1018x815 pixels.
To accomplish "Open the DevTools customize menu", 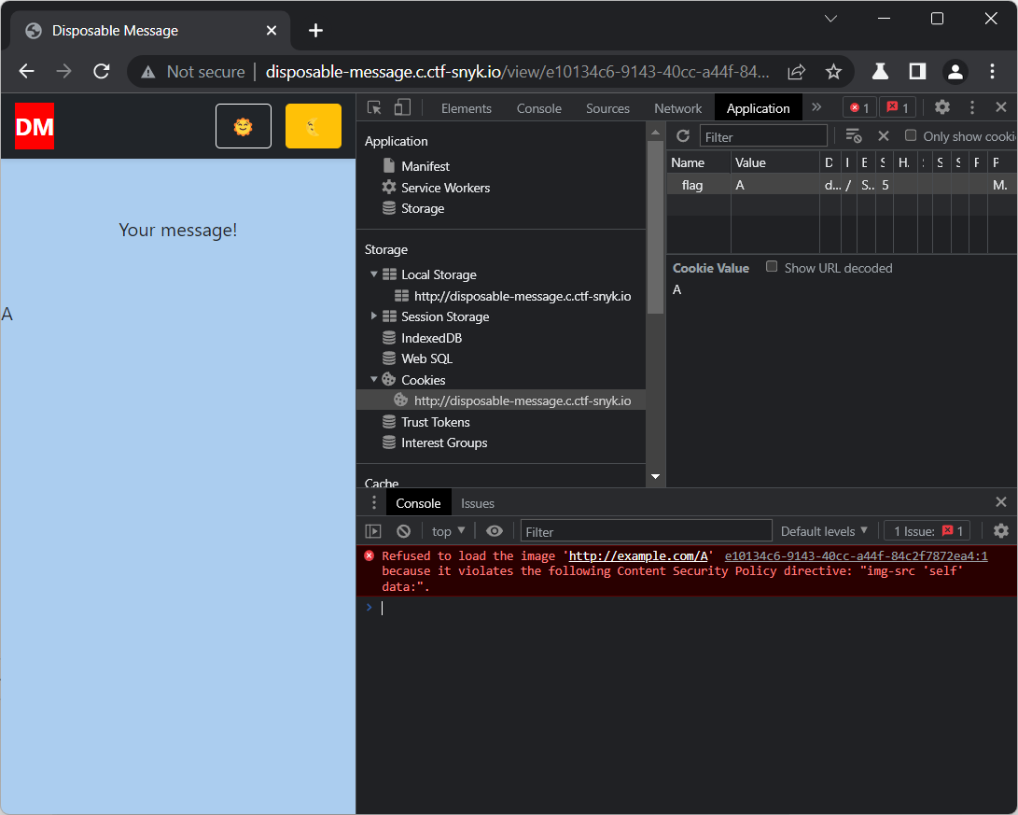I will point(972,107).
